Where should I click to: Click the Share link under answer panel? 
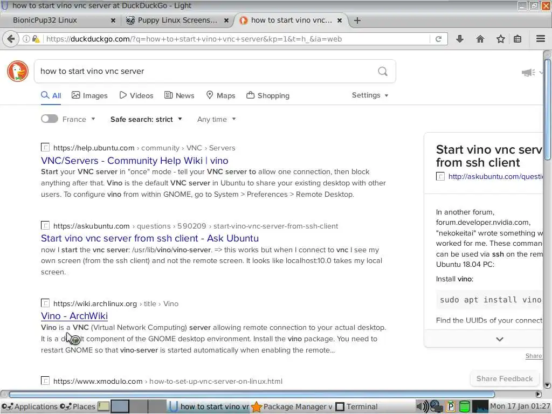tap(534, 356)
